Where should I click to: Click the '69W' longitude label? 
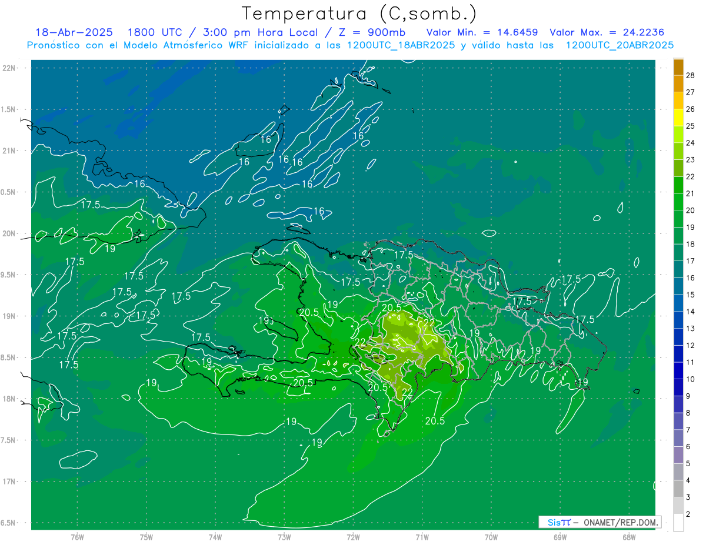(560, 537)
